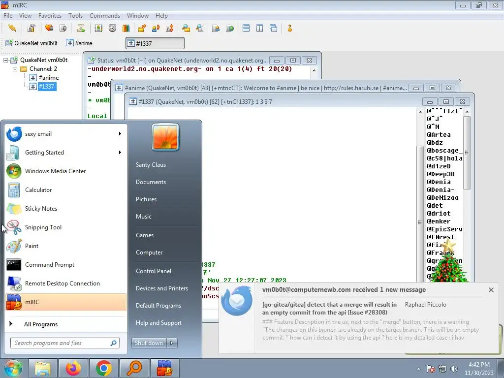This screenshot has height=378, width=504.
Task: Open the Timer clock toolbar icon
Action: pos(112,28)
